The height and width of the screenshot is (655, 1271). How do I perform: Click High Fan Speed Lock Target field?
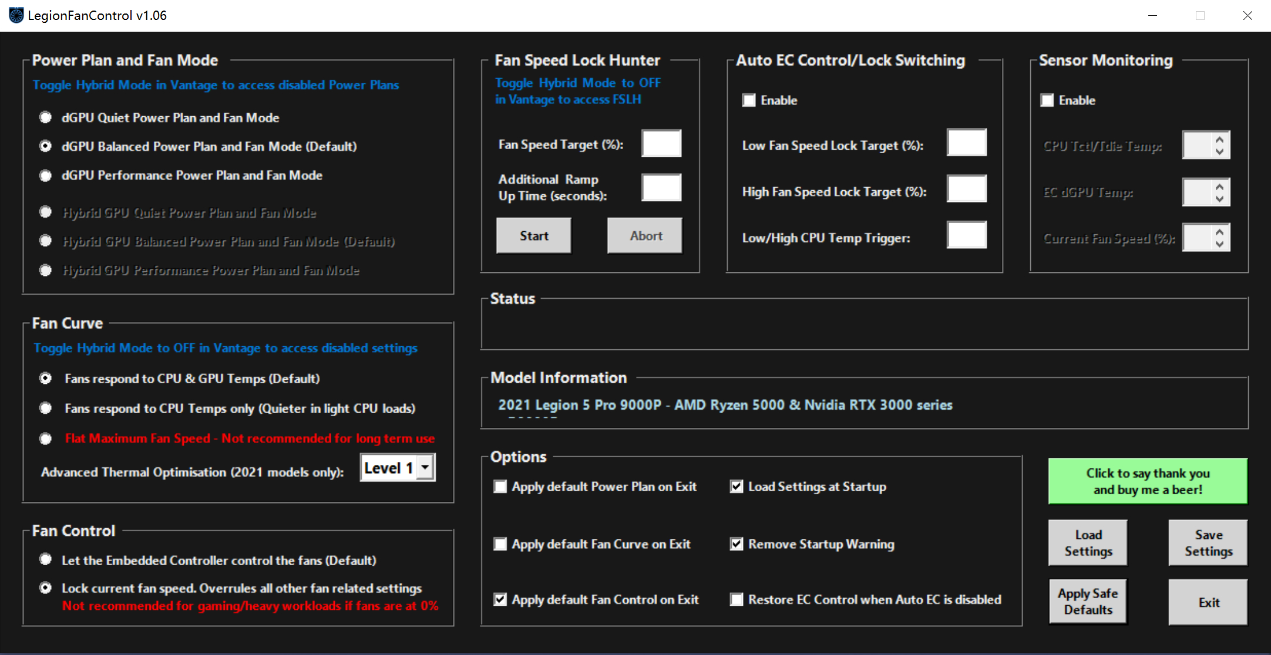tap(967, 189)
